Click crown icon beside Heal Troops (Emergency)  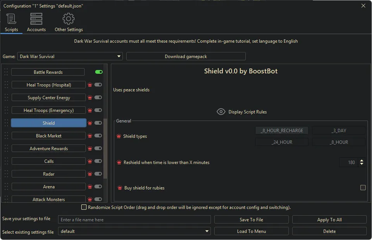tap(90, 110)
